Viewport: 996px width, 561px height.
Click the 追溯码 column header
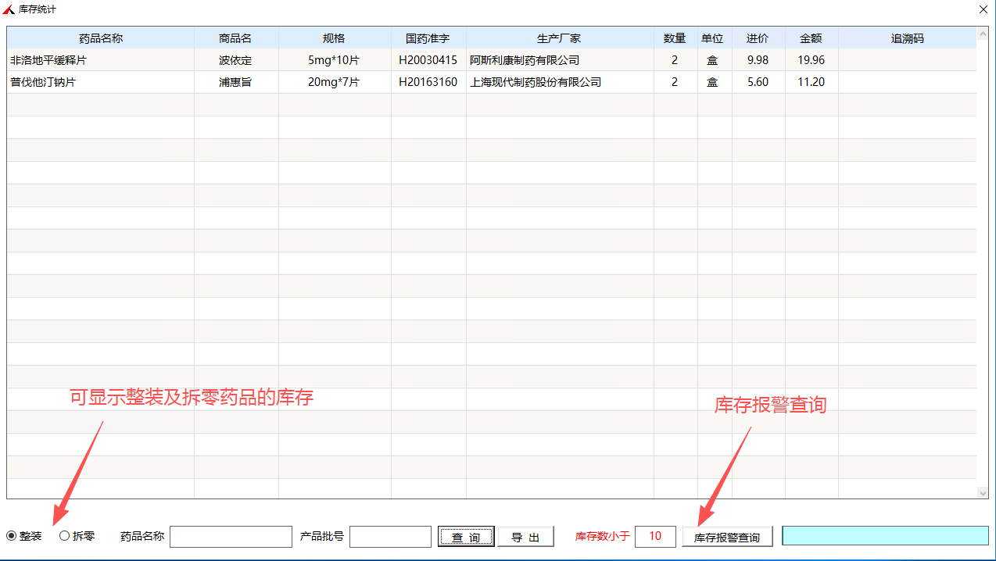(907, 38)
